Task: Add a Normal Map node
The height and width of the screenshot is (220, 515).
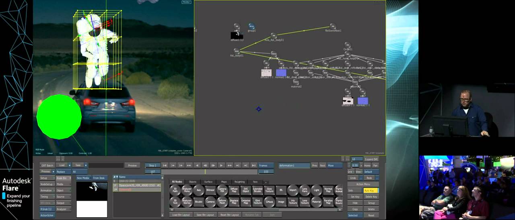Action: (x=328, y=190)
